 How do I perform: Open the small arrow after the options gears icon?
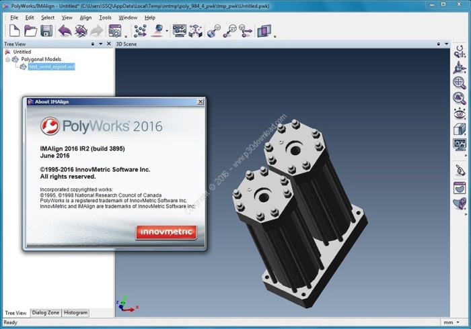[x=126, y=36]
